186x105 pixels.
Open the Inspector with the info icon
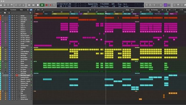coord(5,5)
